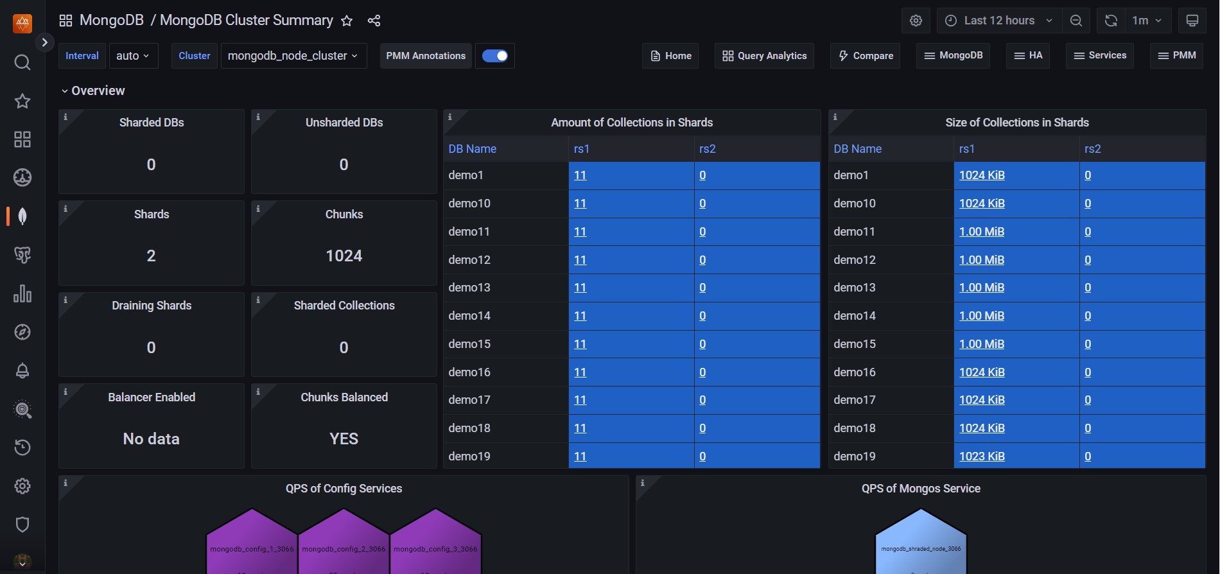Image resolution: width=1220 pixels, height=574 pixels.
Task: Click the 1024 KiB link for demo1
Action: 982,175
